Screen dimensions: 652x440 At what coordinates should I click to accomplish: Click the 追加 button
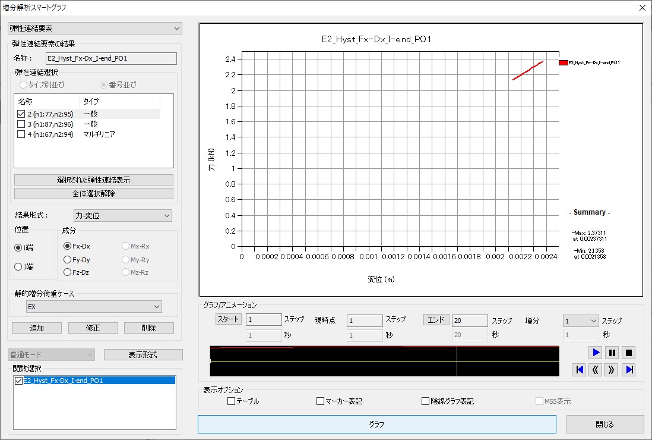click(37, 328)
